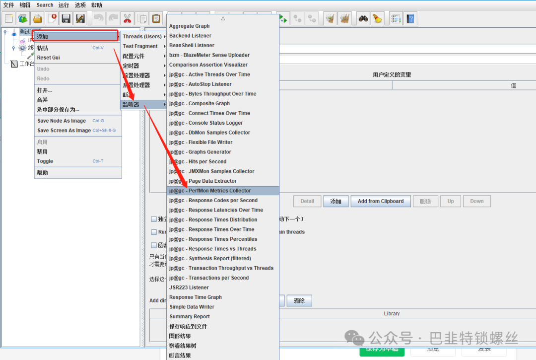Click the 删除 button
The image size is (536, 360).
tap(425, 201)
